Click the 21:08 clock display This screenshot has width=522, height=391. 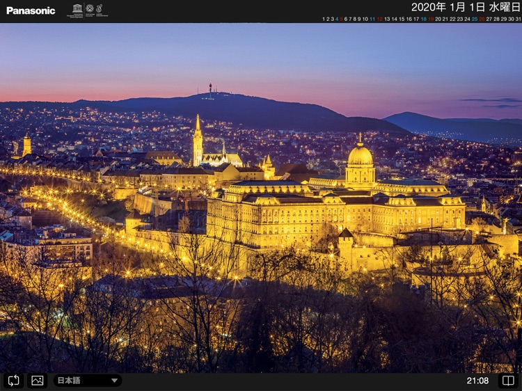(x=477, y=381)
